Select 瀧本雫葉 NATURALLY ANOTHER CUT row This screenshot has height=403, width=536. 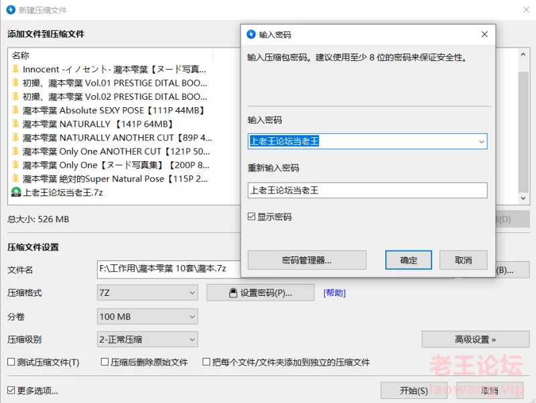click(x=113, y=137)
